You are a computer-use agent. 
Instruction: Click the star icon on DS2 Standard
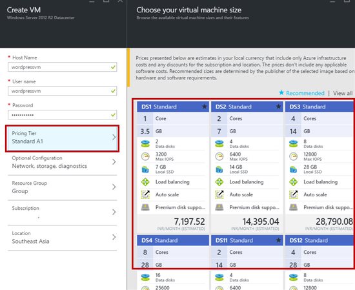click(278, 107)
